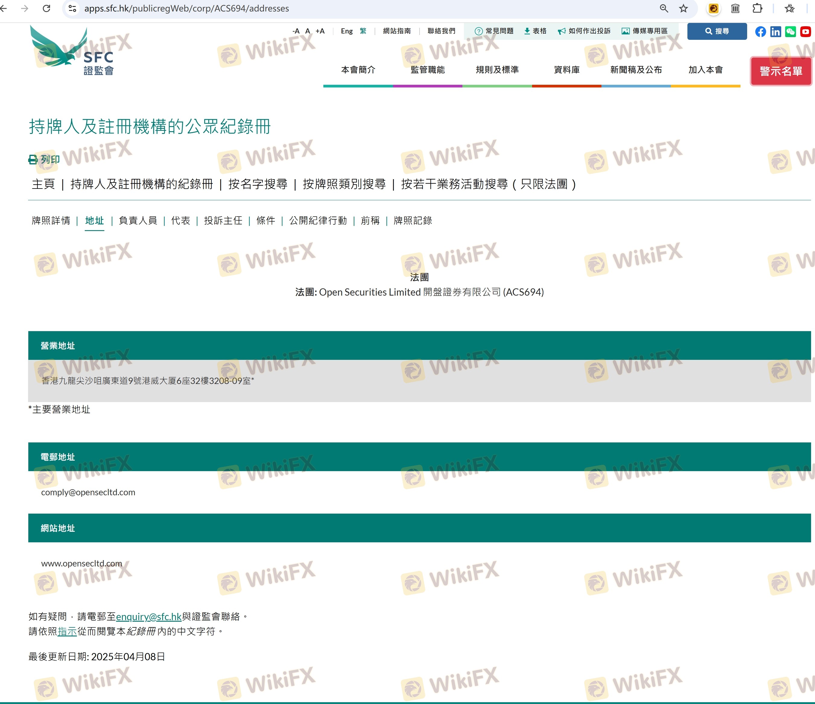Viewport: 815px width, 704px height.
Task: Open the WikiFX browser extension icon
Action: (x=714, y=8)
